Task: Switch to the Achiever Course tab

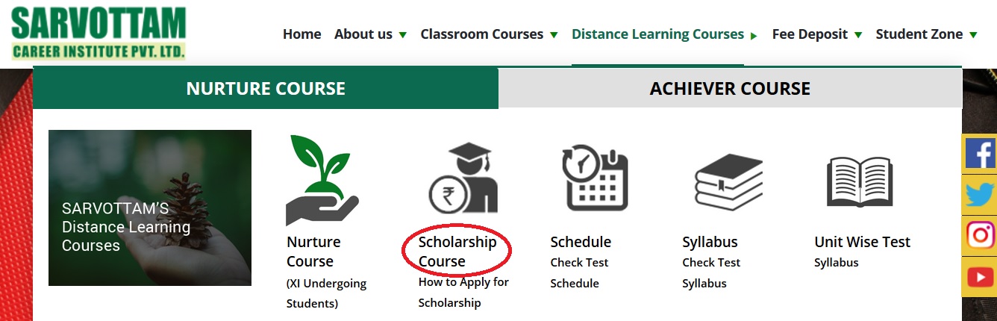Action: (730, 89)
